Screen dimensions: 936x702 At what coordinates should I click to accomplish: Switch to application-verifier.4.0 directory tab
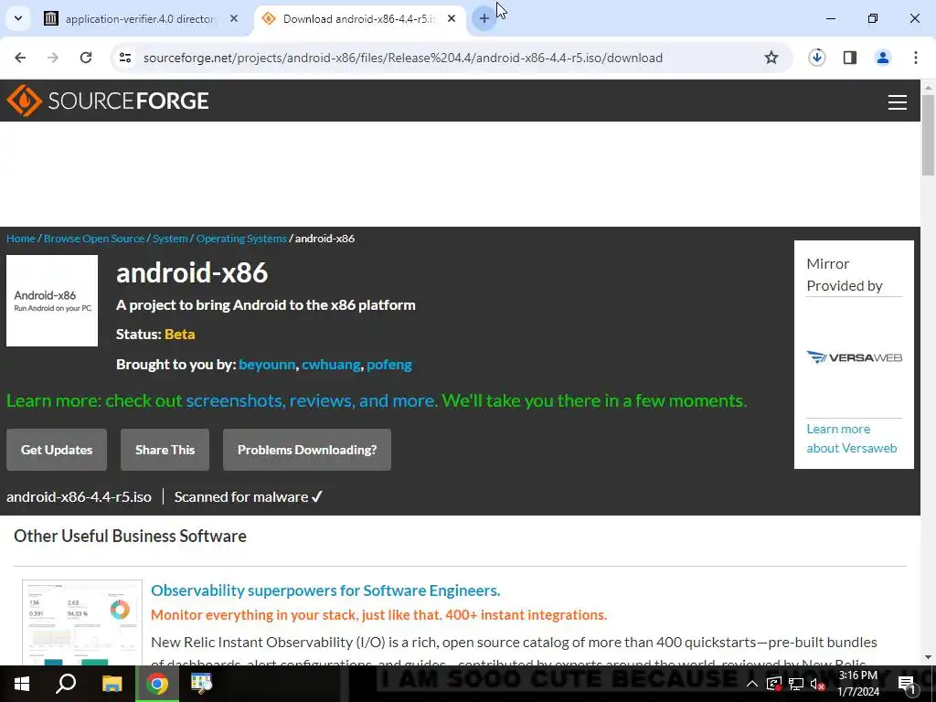140,18
